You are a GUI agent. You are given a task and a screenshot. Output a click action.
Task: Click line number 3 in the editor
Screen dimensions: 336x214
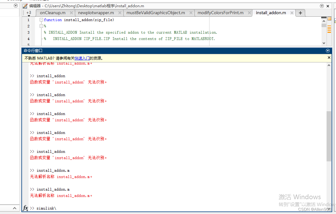tap(28, 32)
